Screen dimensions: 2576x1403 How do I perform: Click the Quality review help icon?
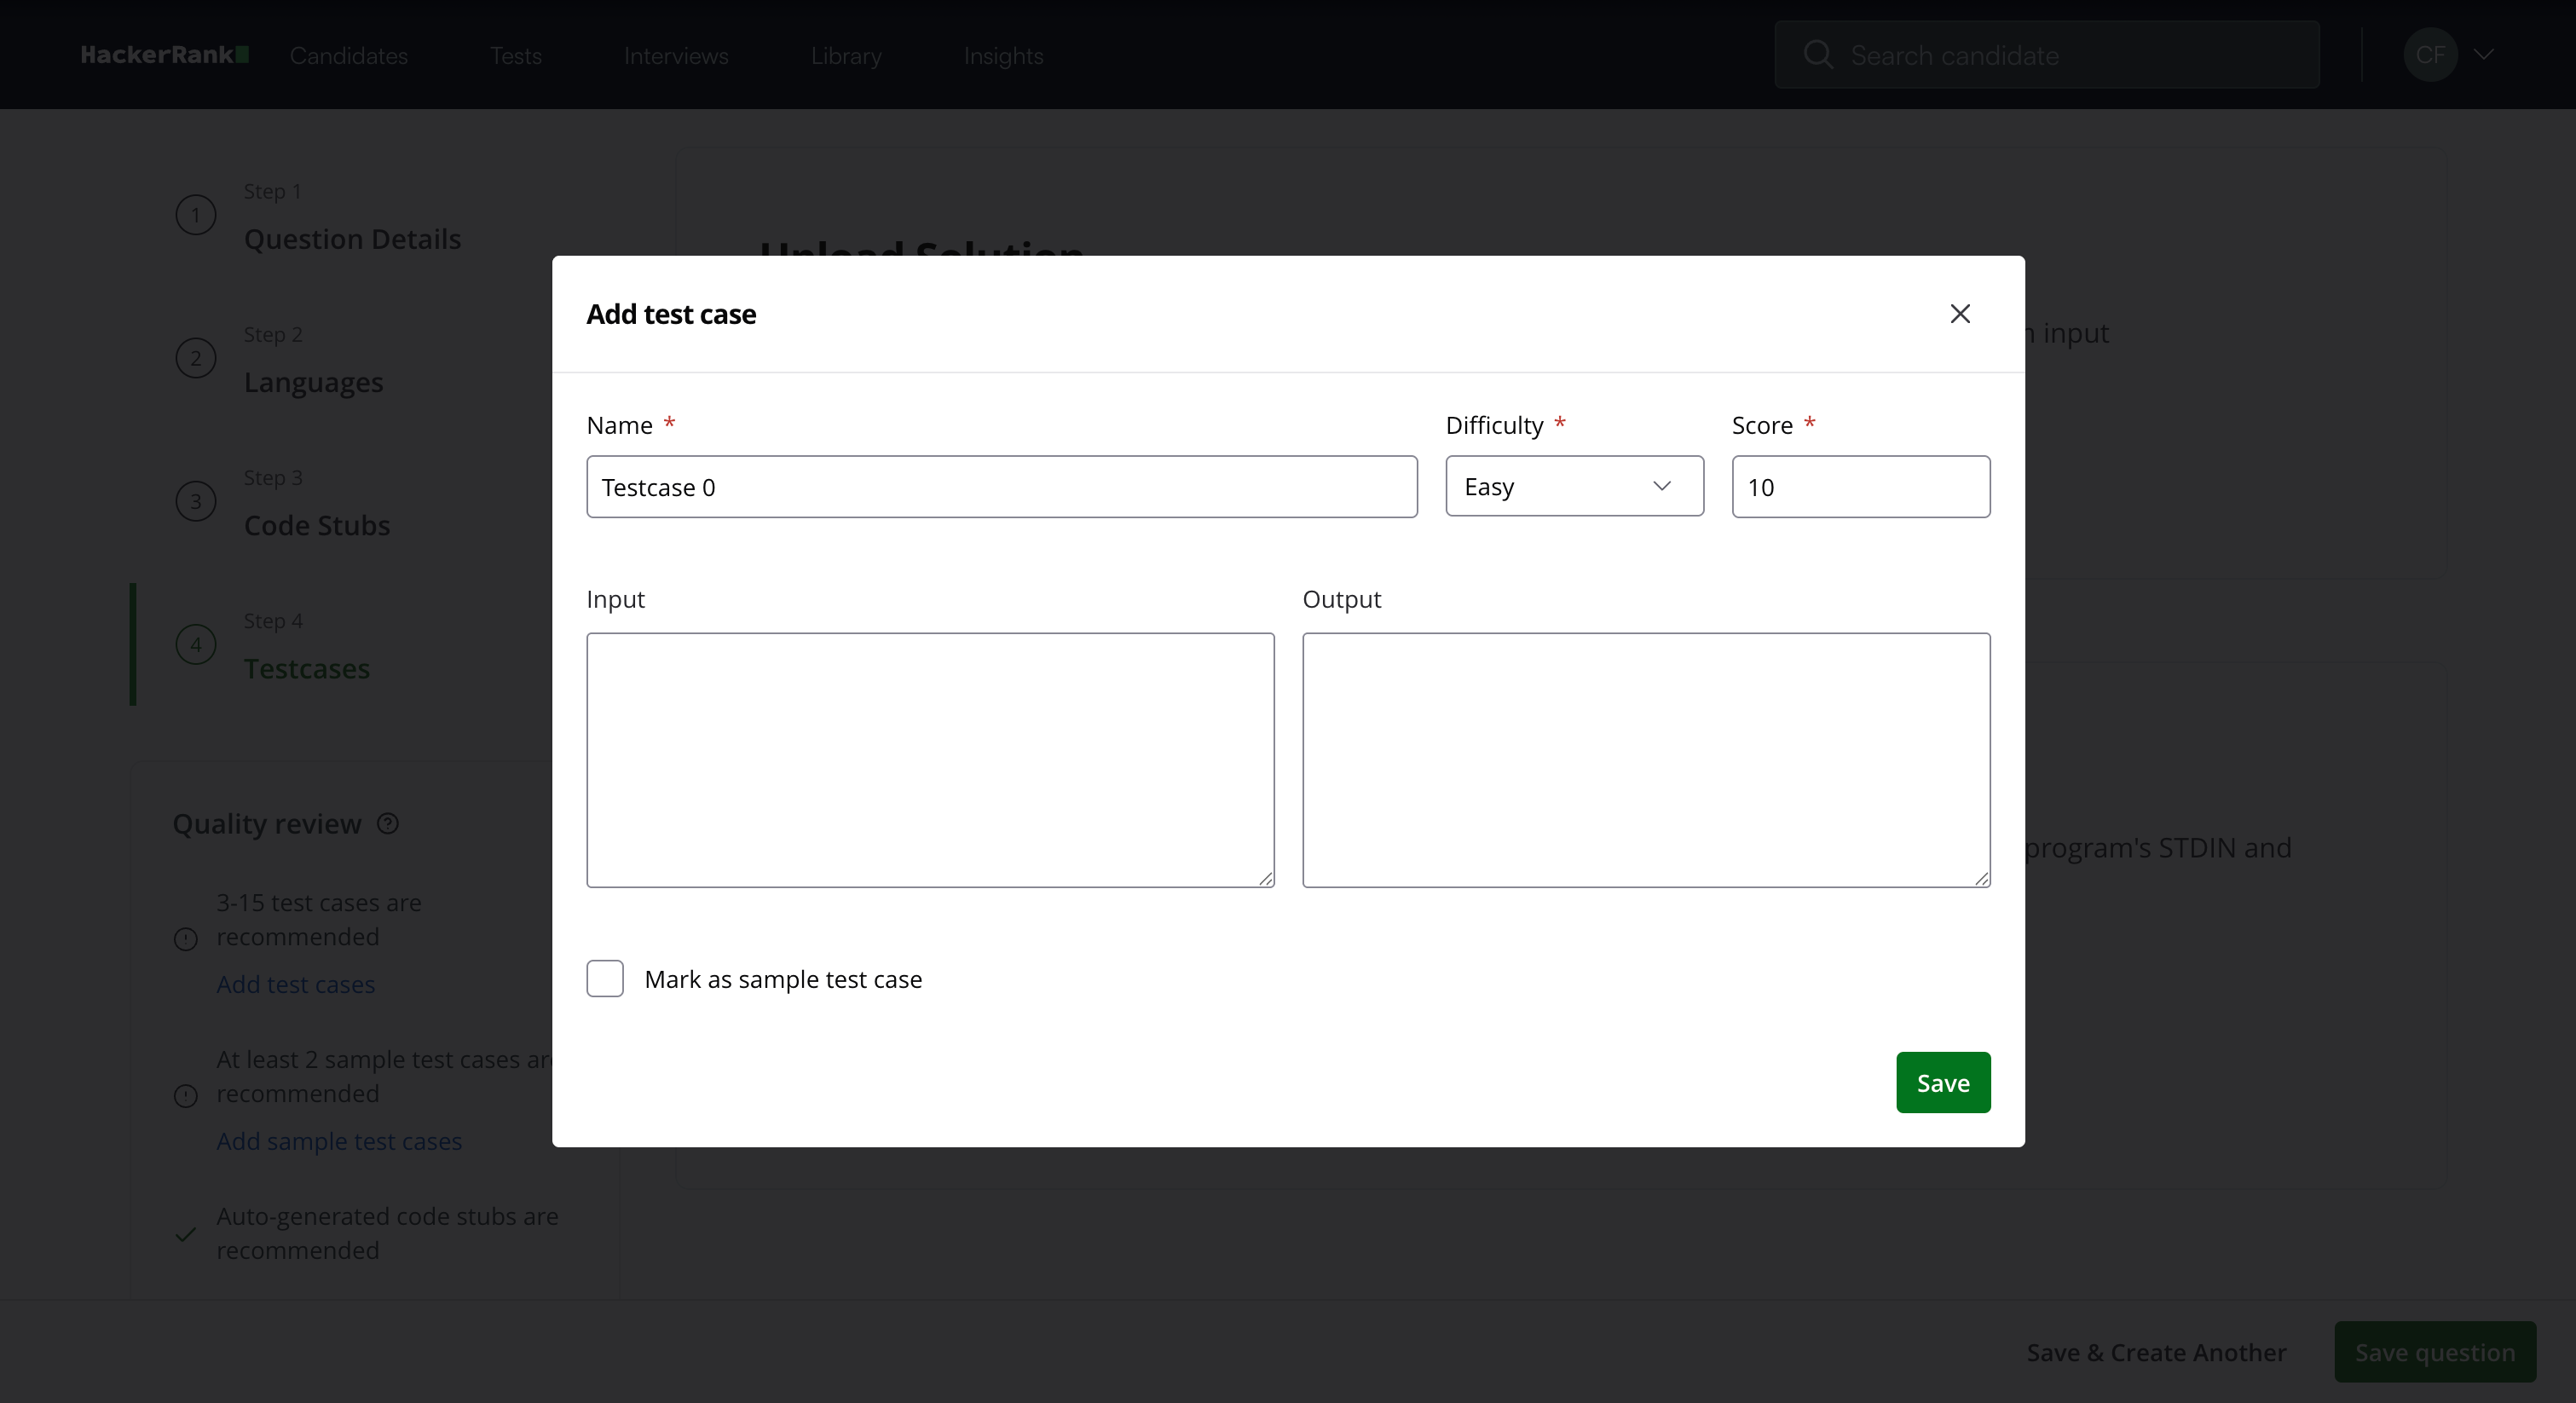tap(388, 823)
